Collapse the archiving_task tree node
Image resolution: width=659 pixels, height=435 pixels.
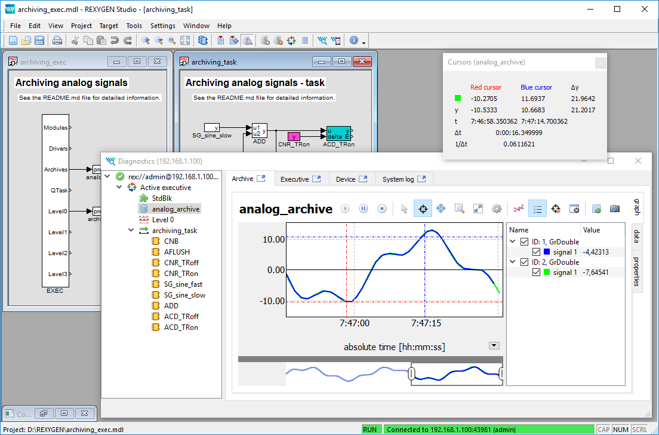[x=131, y=231]
